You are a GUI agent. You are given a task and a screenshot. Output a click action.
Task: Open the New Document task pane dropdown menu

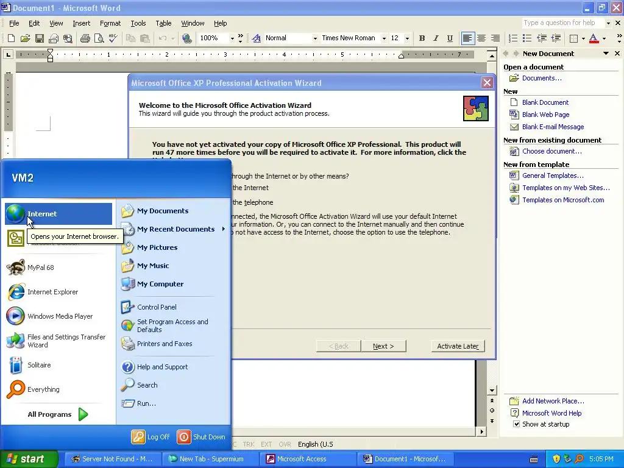(x=606, y=54)
